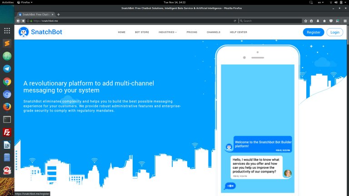Screen dimensions: 349x196
Task: Click the 'SnatchBot eliminates complexity' paragraph
Action: click(x=102, y=106)
